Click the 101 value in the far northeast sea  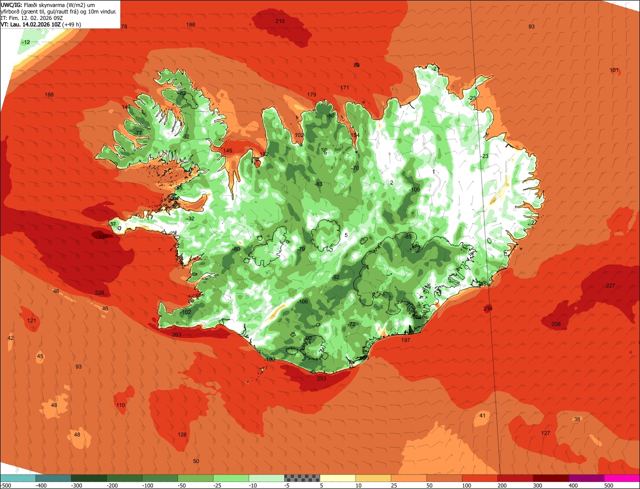pos(614,70)
